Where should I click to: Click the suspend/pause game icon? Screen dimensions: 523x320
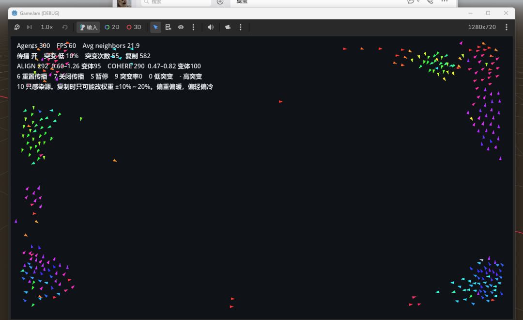pyautogui.click(x=17, y=27)
